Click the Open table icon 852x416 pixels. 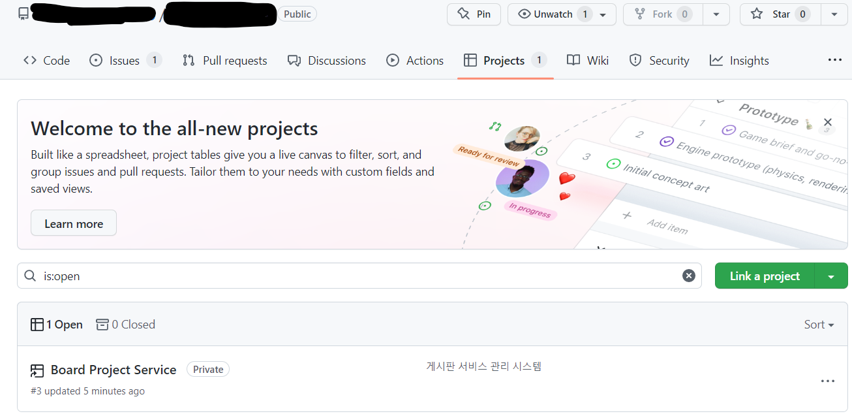(x=37, y=325)
